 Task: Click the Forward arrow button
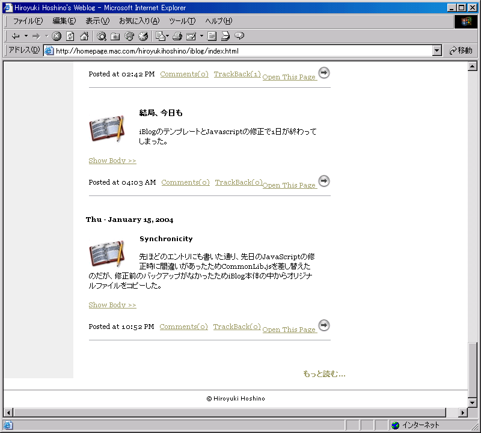36,36
